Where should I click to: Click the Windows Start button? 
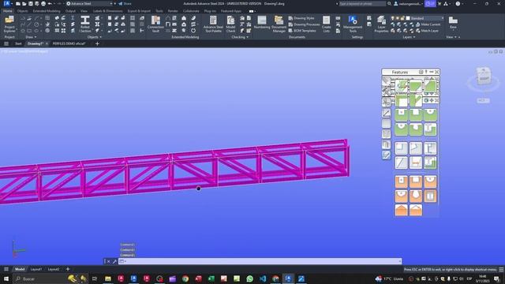pos(6,278)
